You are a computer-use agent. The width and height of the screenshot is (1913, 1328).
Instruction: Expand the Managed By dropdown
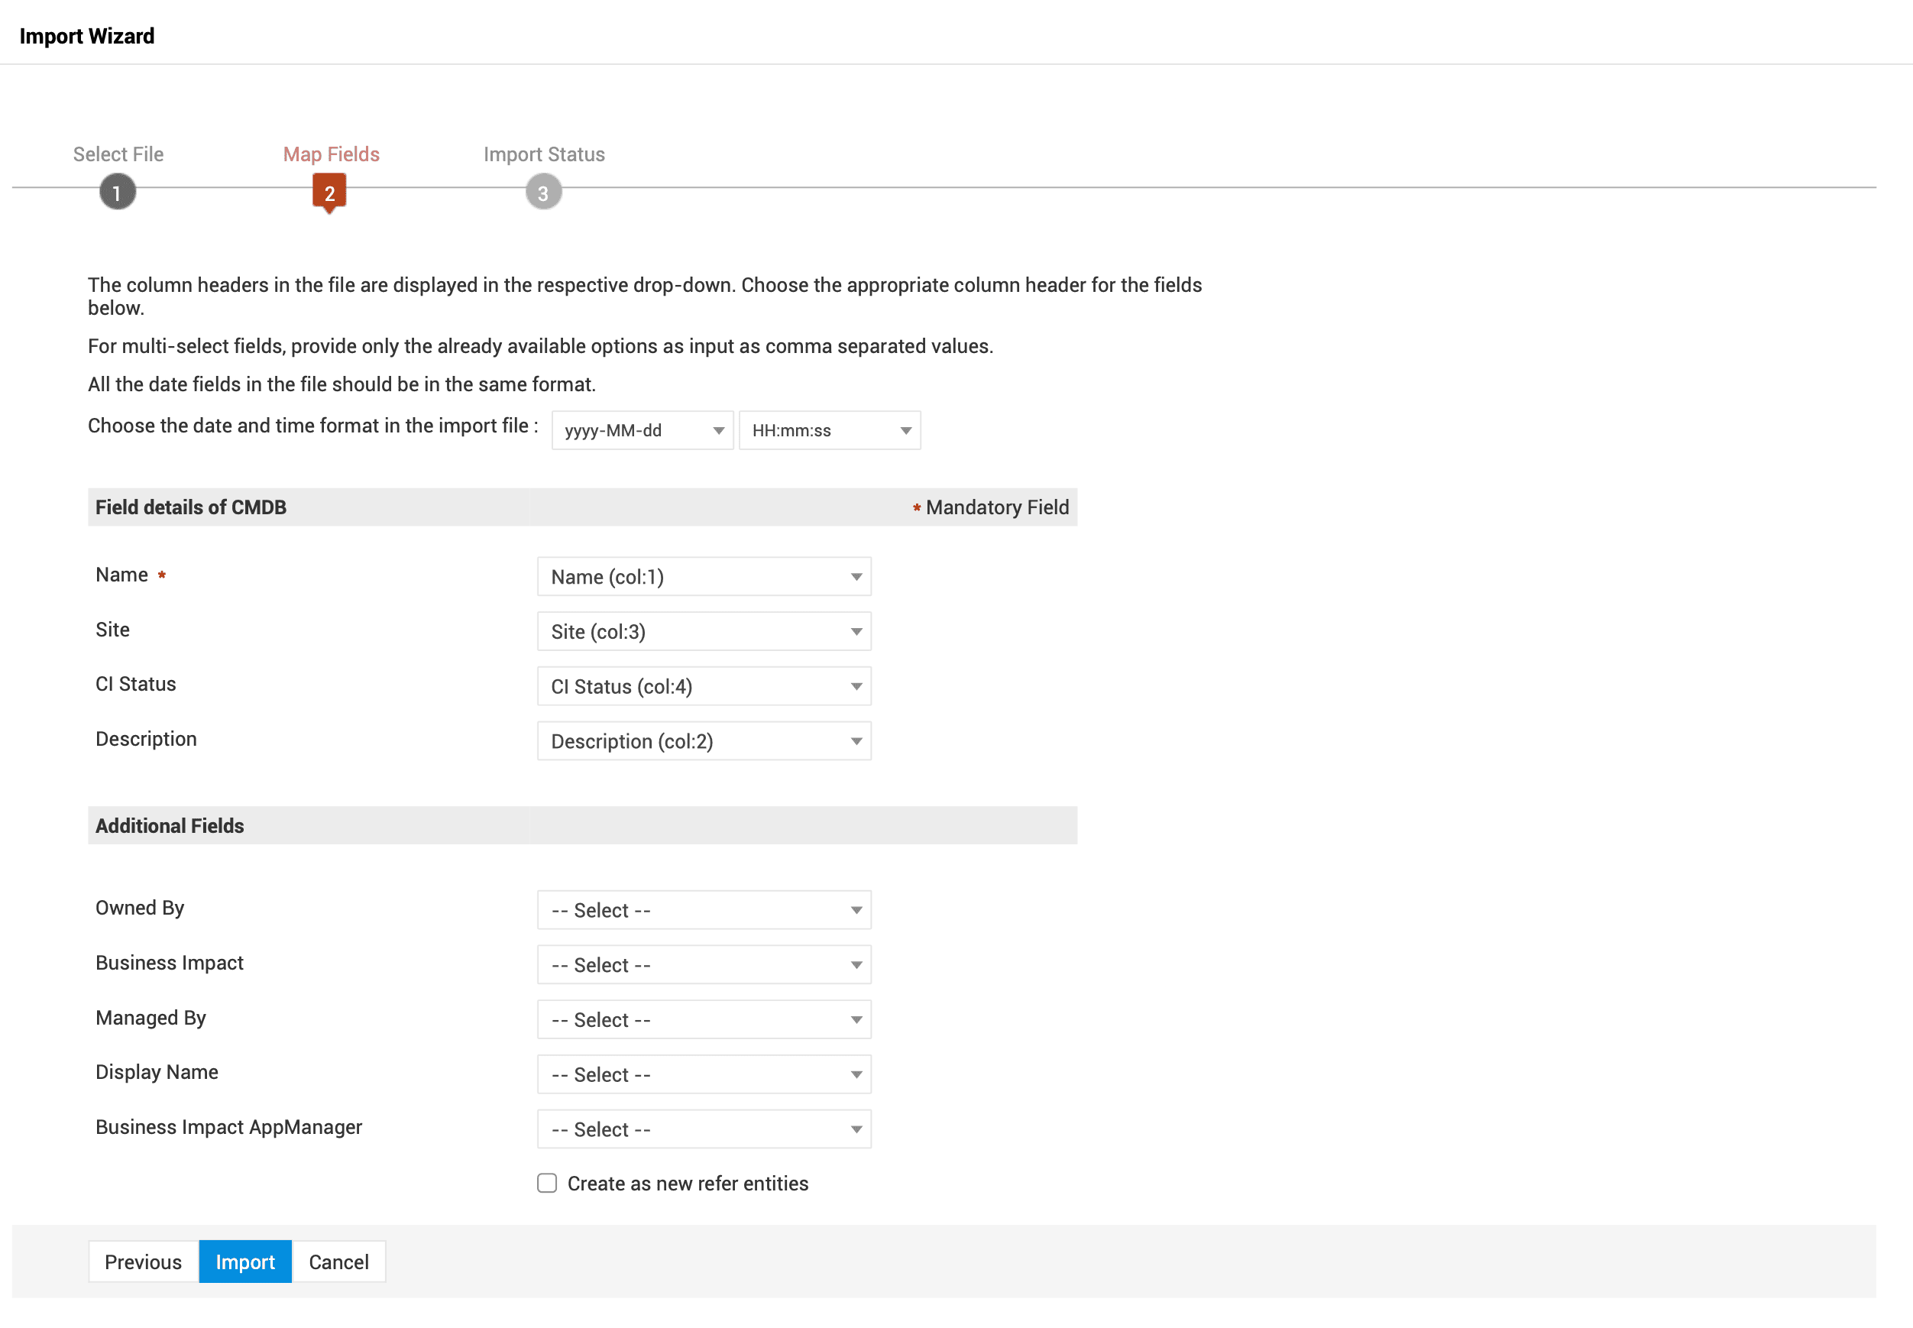(704, 1020)
